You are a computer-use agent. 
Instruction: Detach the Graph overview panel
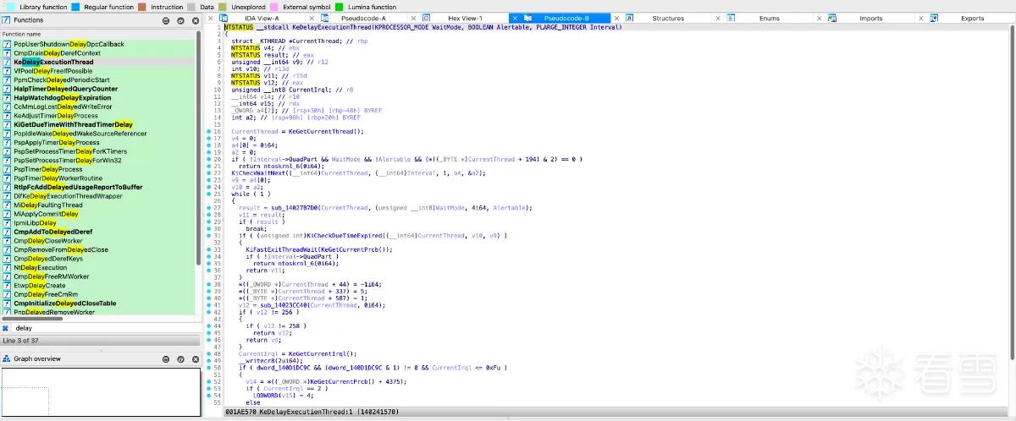(x=181, y=358)
